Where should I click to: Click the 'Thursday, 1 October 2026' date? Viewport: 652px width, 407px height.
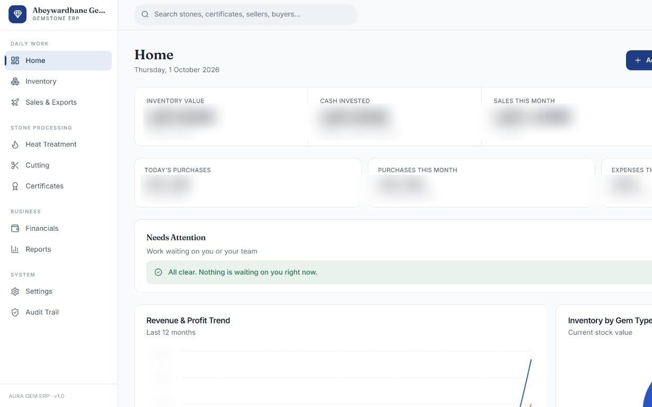pyautogui.click(x=177, y=70)
